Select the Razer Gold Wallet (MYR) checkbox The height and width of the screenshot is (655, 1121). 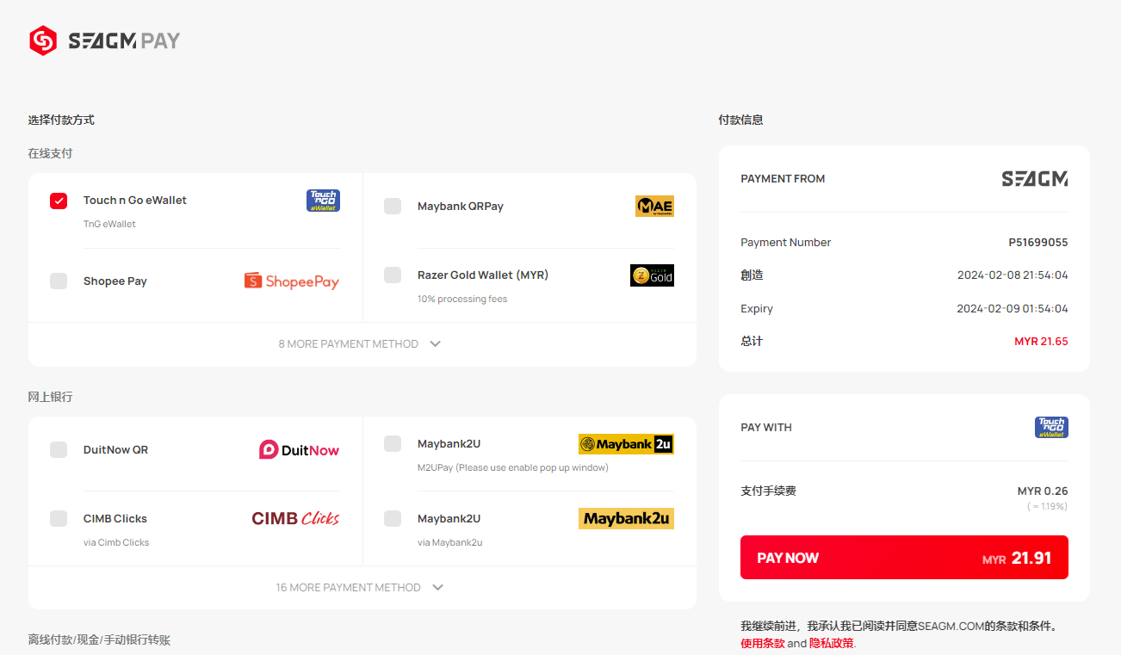click(x=393, y=275)
